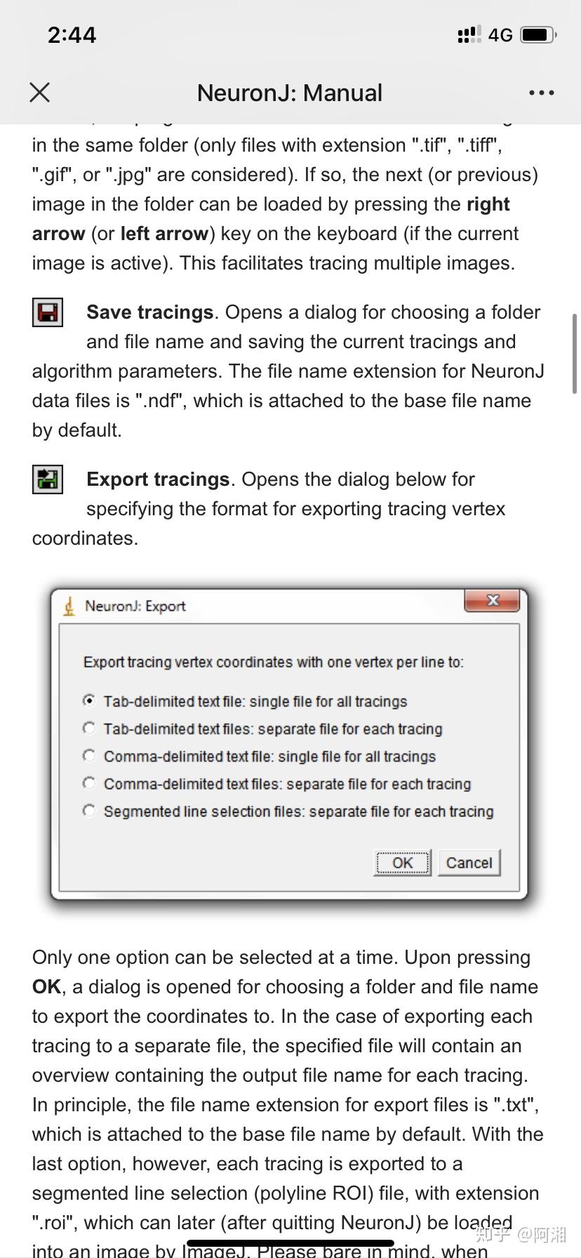This screenshot has height=1258, width=581.
Task: Select tab-delimited single file for all tracings
Action: (89, 701)
